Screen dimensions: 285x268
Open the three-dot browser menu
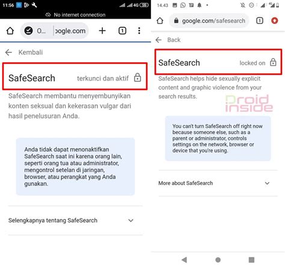coord(139,31)
